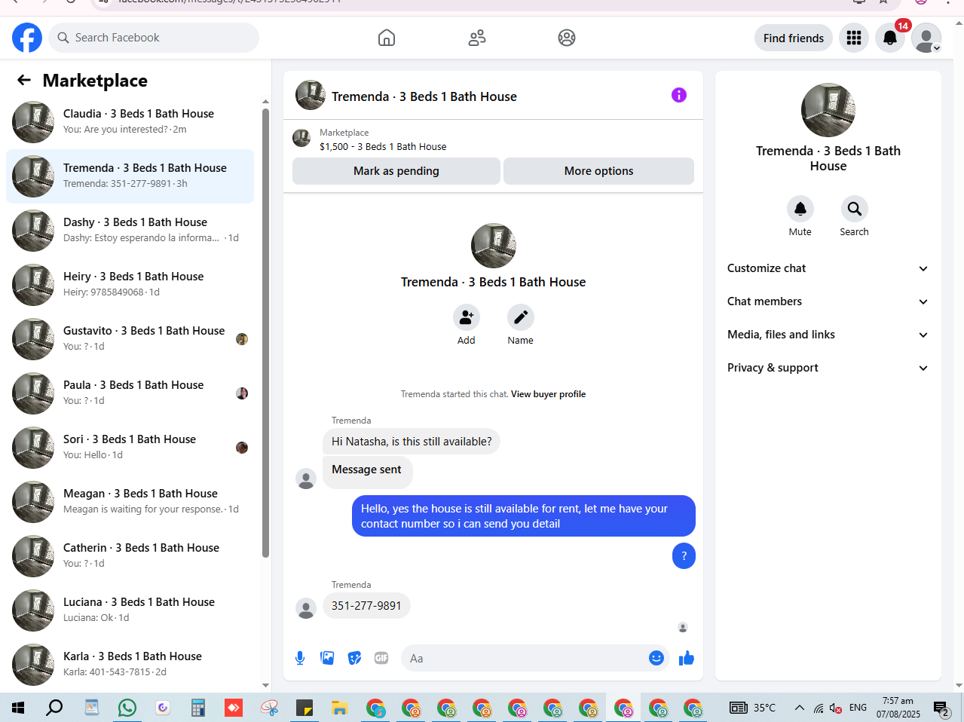Open the ENG language indicator in tray
Screen dimensions: 964x722
(858, 708)
